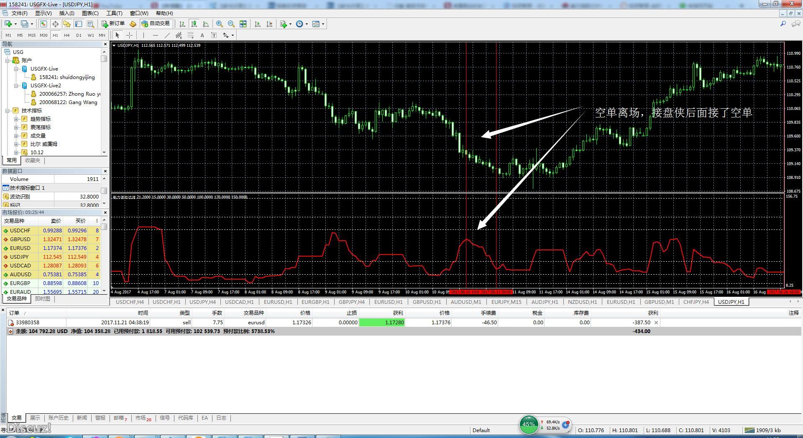
Task: Tile windows with the grid icon
Action: pyautogui.click(x=243, y=24)
